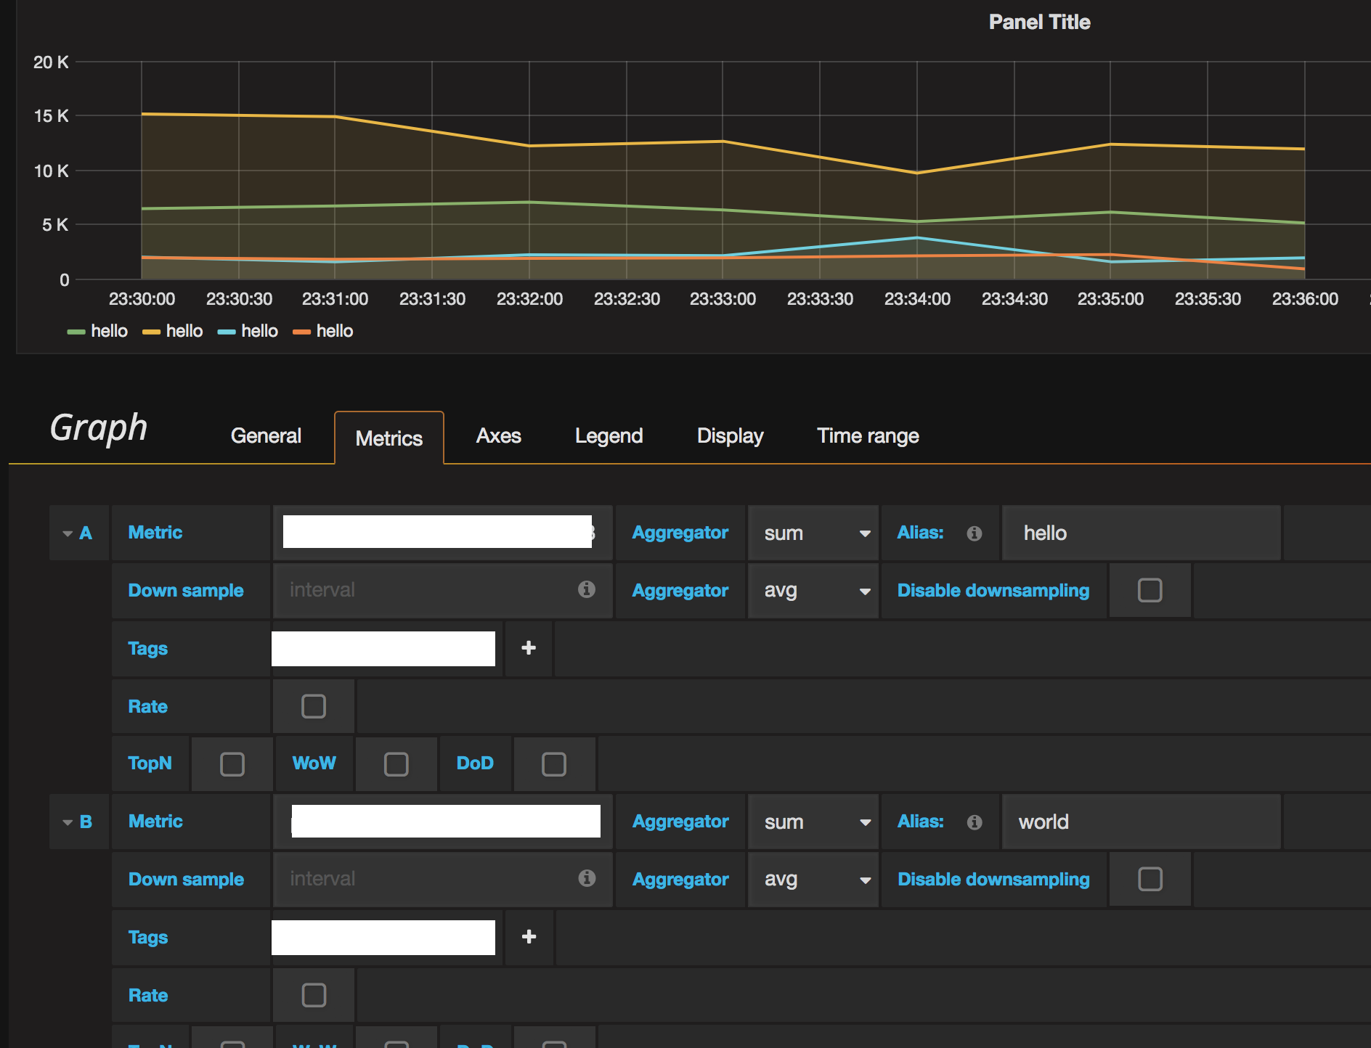1371x1048 pixels.
Task: Open the avg Aggregator dropdown for query B
Action: click(813, 879)
